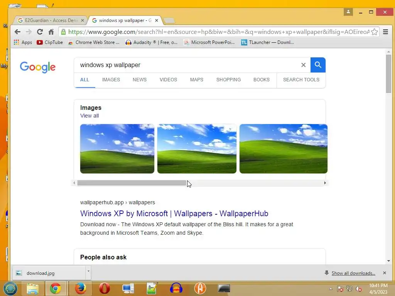This screenshot has height=296, width=395.
Task: Clear the search query with the X
Action: click(303, 65)
